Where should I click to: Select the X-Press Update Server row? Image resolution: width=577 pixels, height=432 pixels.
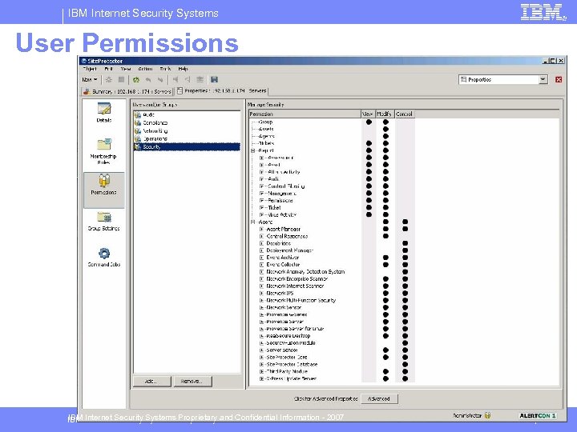(x=291, y=378)
